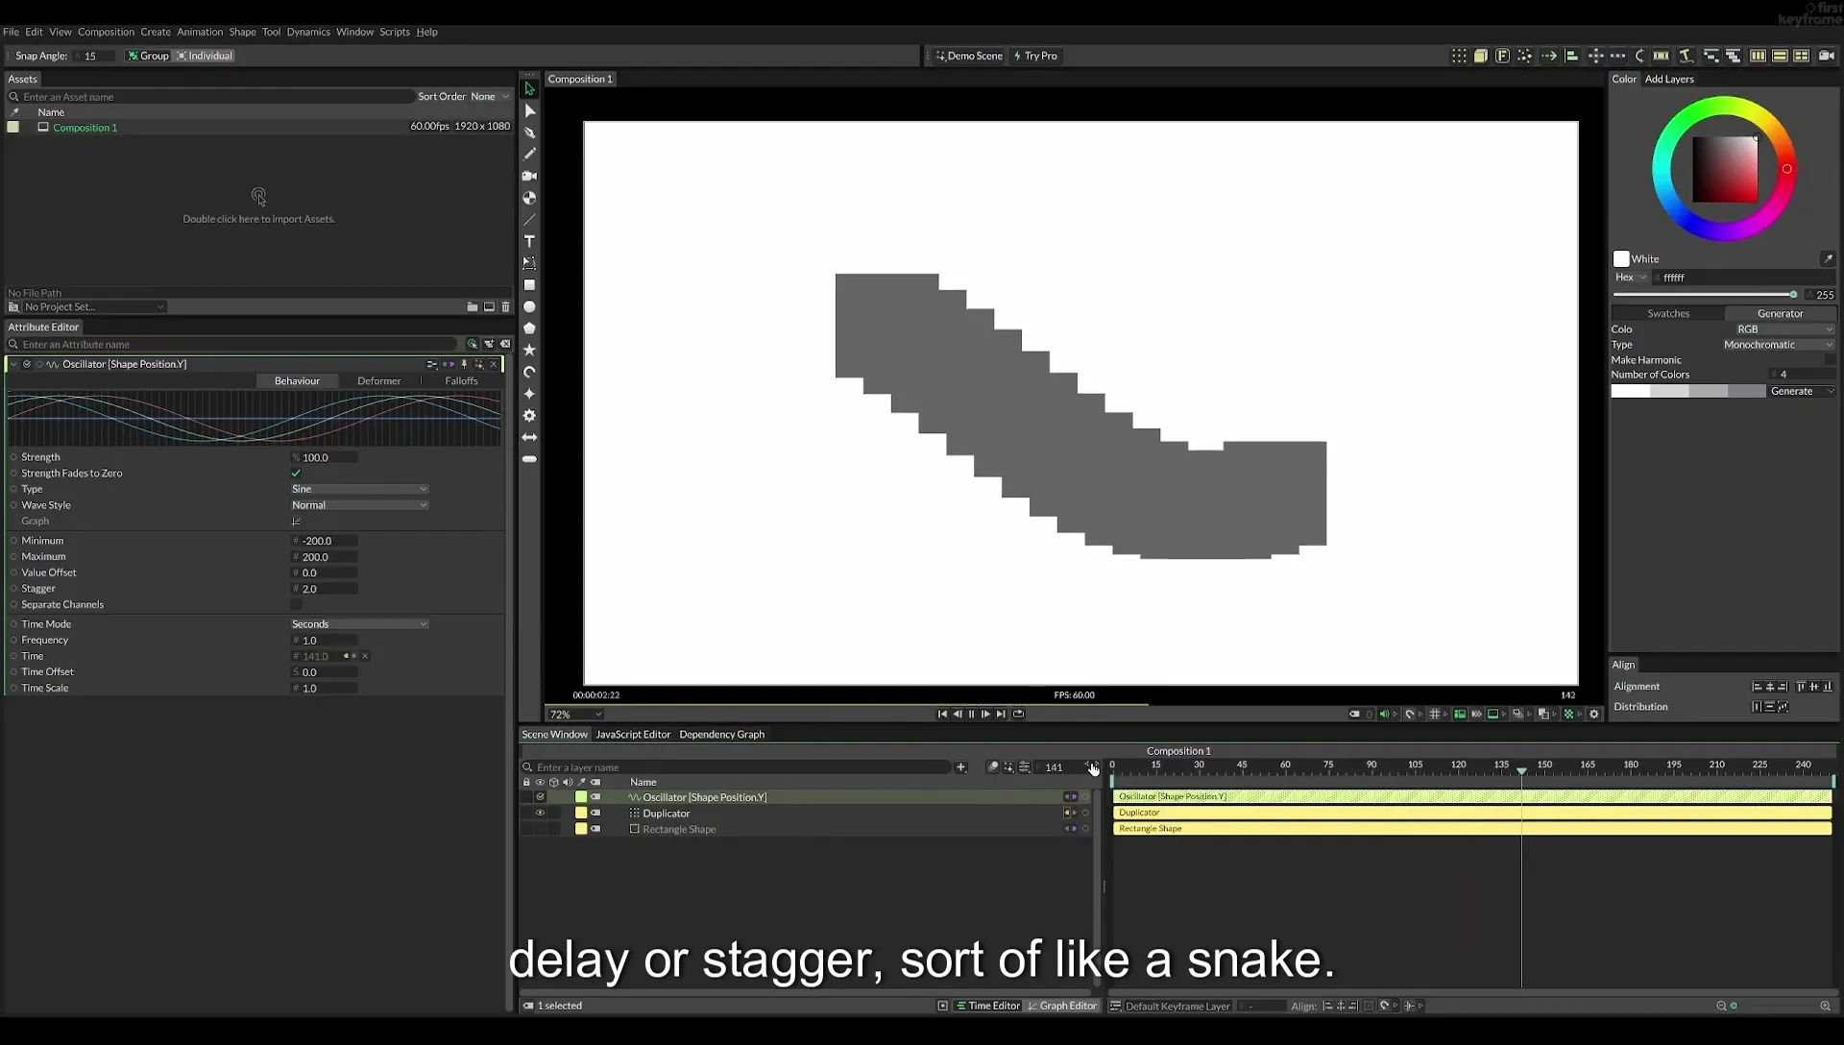Select the Cogwheel shape tool
Viewport: 1844px width, 1045px height.
click(529, 416)
